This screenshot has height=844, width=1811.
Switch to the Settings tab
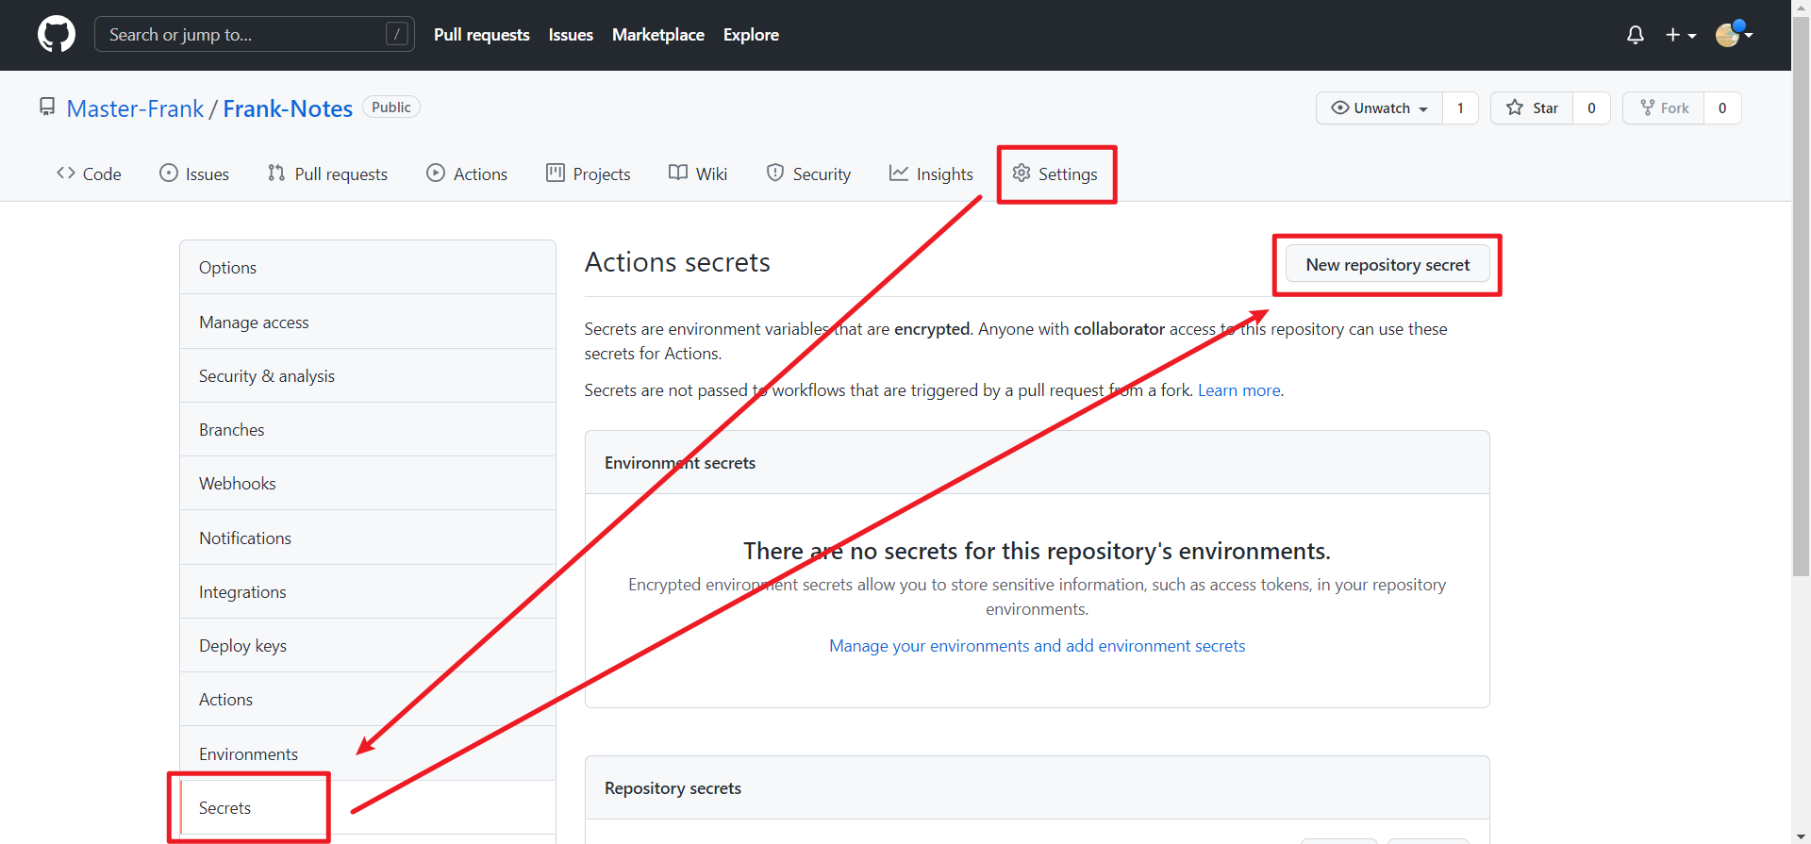point(1055,174)
